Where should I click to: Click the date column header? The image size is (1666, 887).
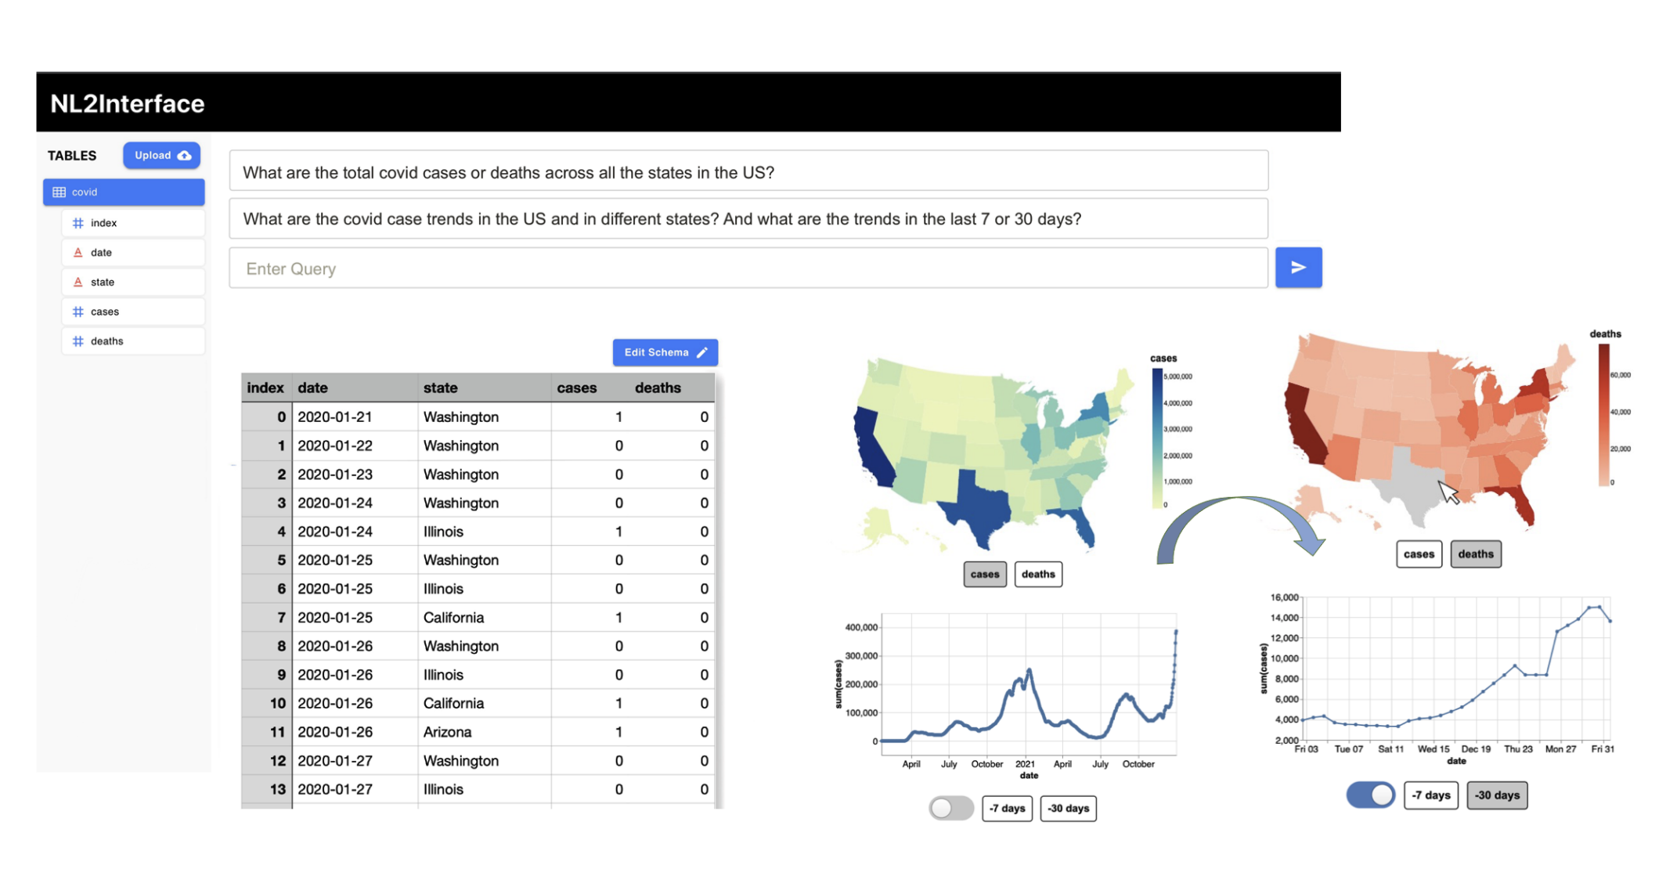[x=354, y=388]
